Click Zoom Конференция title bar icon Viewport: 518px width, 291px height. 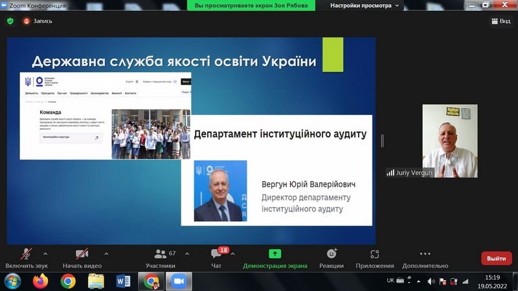4,5
